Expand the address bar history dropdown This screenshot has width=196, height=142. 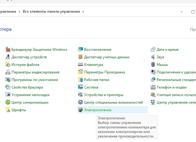182,12
